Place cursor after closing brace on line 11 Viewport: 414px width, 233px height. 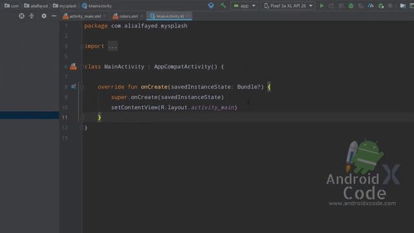tap(102, 118)
